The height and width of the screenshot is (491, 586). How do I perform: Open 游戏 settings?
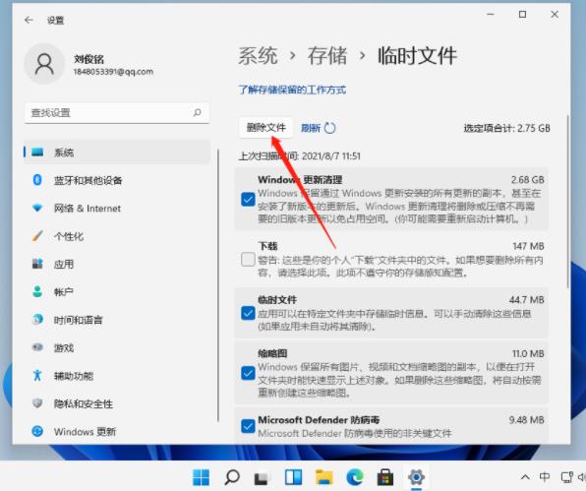(117, 347)
